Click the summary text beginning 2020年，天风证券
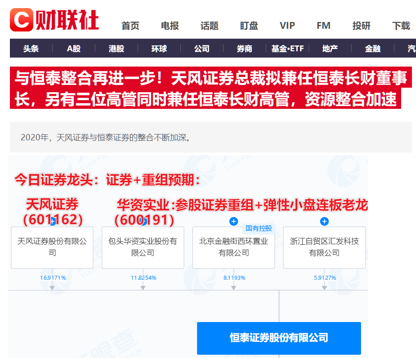The width and height of the screenshot is (416, 358). pos(106,138)
